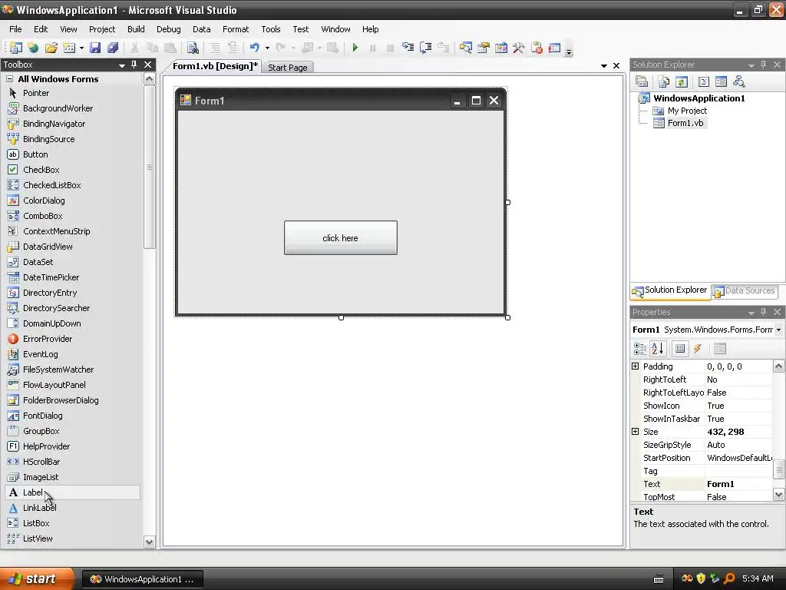Viewport: 786px width, 590px height.
Task: Open the Undo history dropdown arrow
Action: [267, 48]
